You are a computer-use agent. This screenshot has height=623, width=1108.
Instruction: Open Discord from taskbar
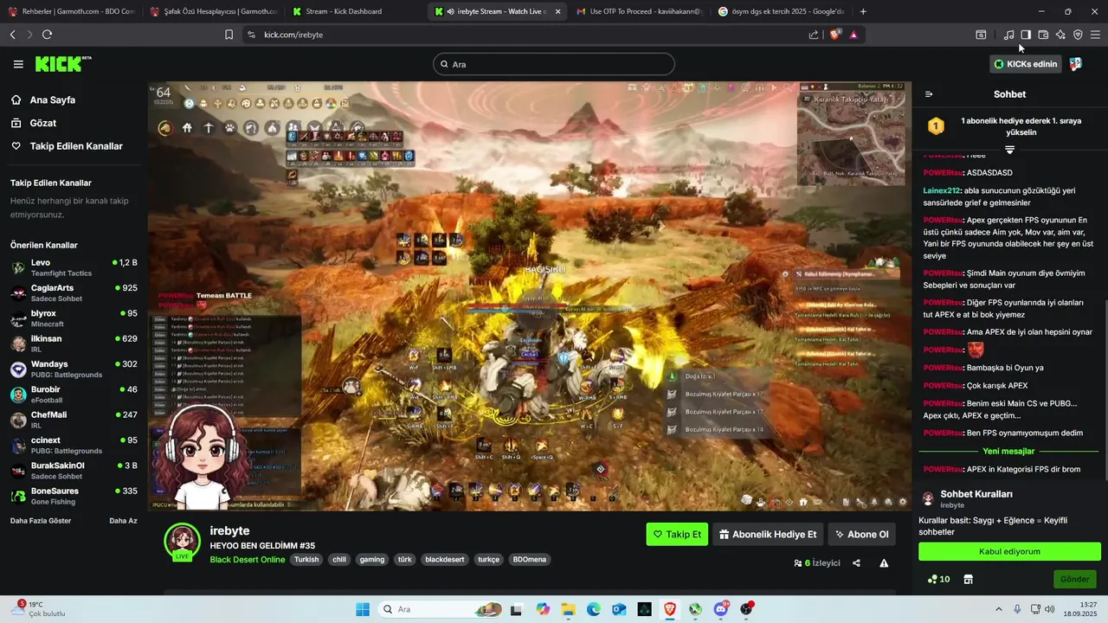(721, 609)
